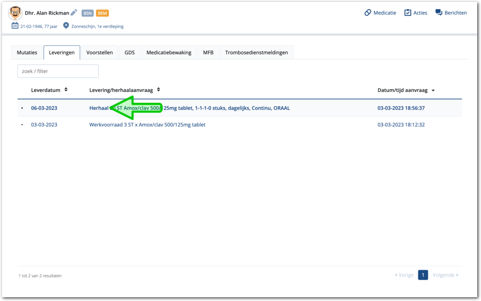Click the BSN badge
The width and height of the screenshot is (481, 301).
tap(87, 13)
